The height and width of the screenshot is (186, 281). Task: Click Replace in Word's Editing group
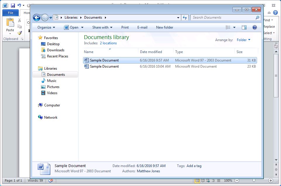(x=269, y=27)
